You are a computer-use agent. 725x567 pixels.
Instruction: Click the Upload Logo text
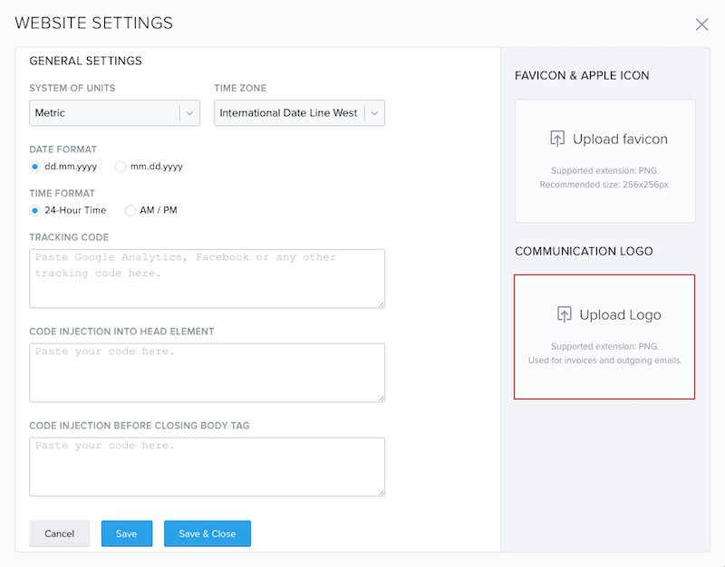pyautogui.click(x=620, y=314)
